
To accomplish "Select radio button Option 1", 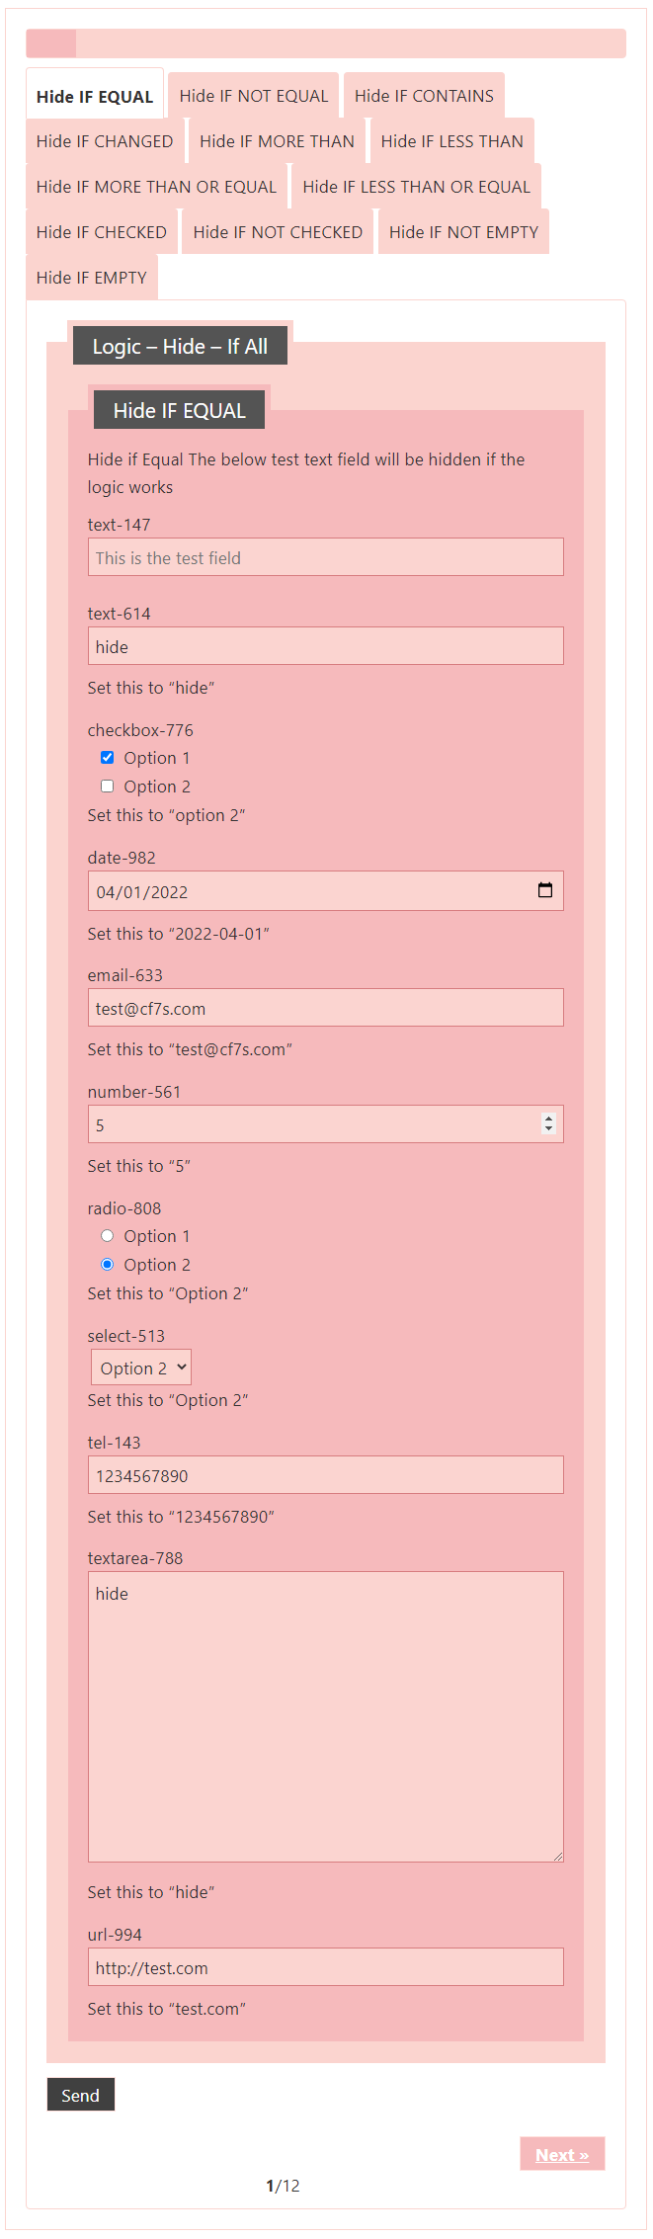I will tap(108, 1236).
